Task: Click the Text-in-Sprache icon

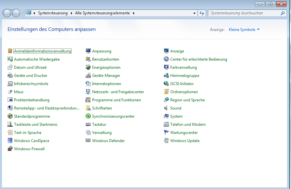Action: pyautogui.click(x=10, y=133)
